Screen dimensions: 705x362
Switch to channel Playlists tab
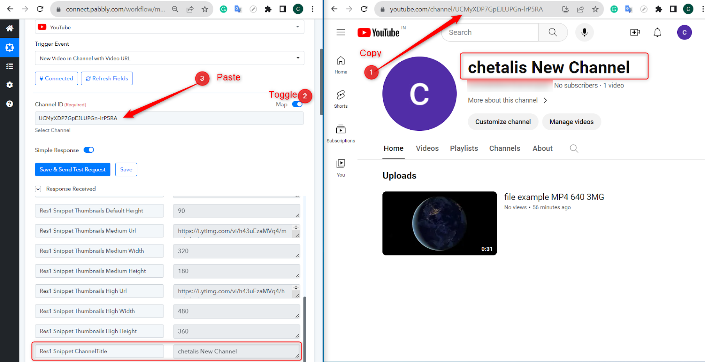point(464,148)
